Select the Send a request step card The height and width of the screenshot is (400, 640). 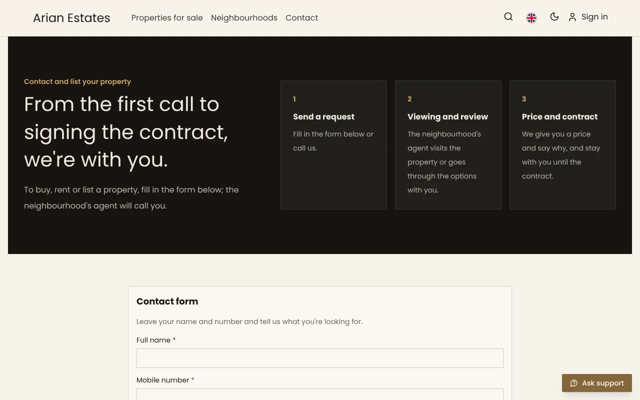tap(333, 145)
